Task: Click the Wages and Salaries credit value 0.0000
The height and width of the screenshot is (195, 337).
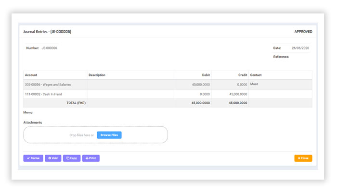Action: [242, 85]
